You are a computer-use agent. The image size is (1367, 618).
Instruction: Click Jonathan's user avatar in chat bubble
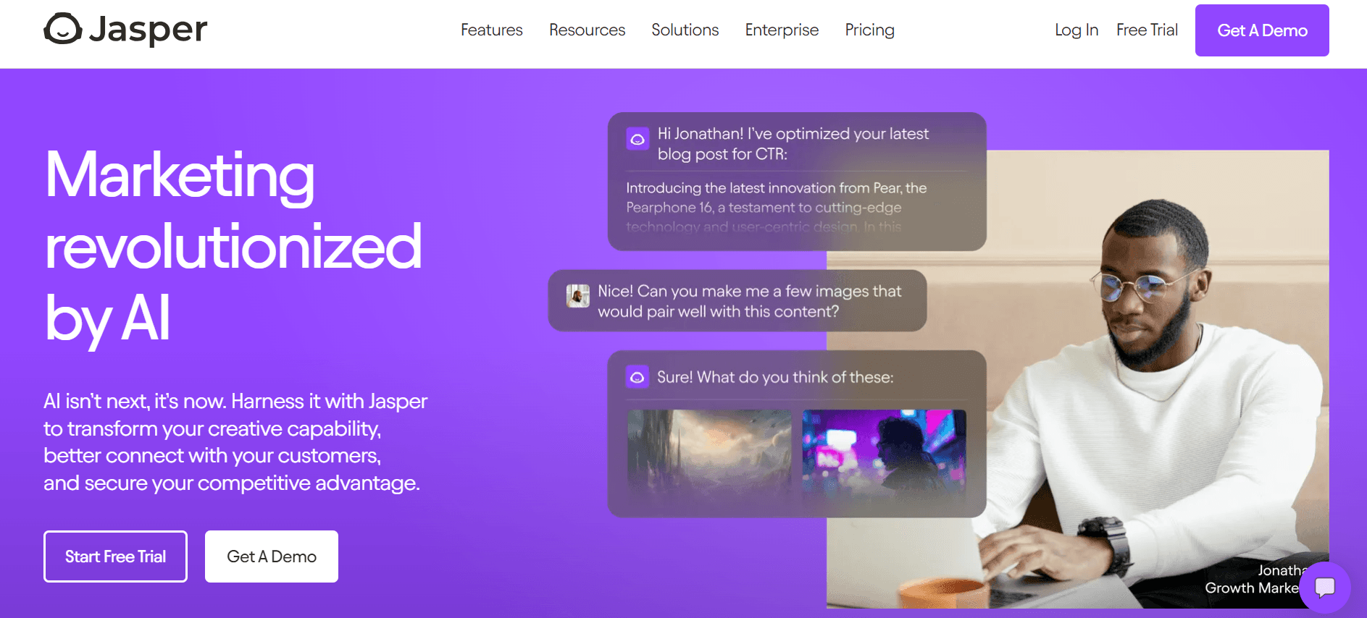[577, 296]
